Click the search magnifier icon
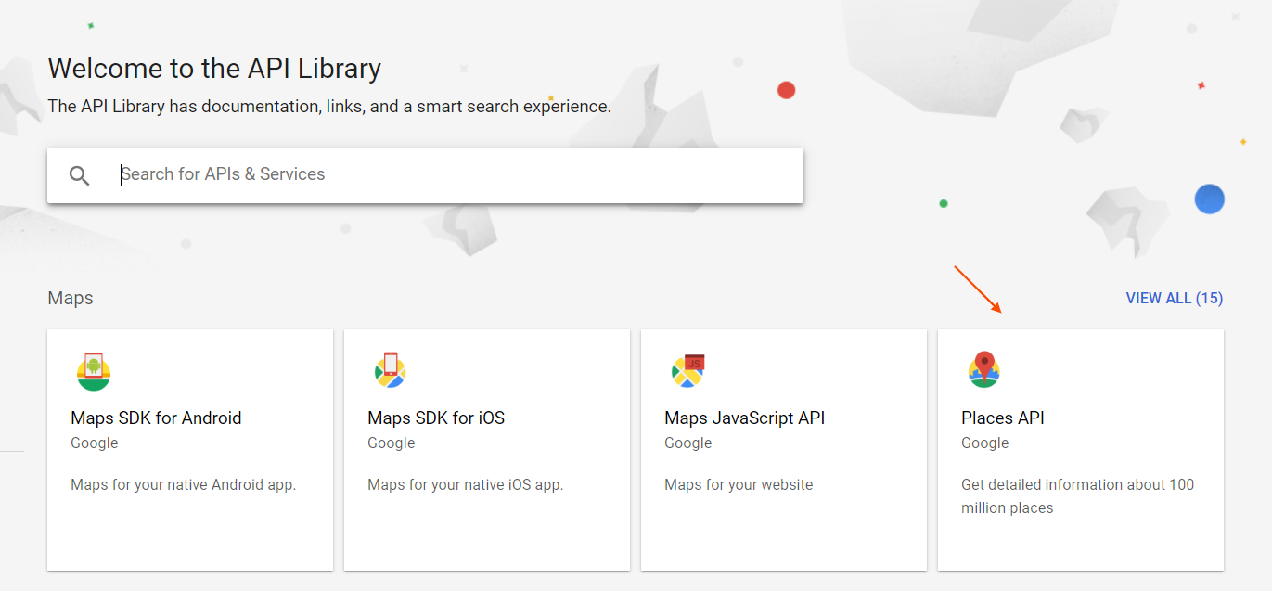The height and width of the screenshot is (591, 1272). [x=79, y=174]
